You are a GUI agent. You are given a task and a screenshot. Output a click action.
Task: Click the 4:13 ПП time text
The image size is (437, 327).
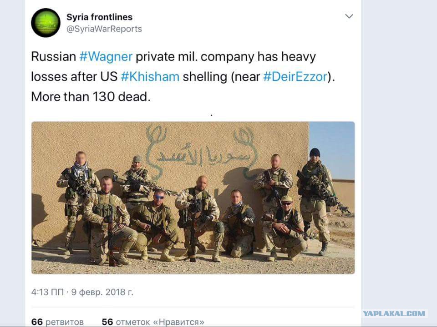coord(47,292)
